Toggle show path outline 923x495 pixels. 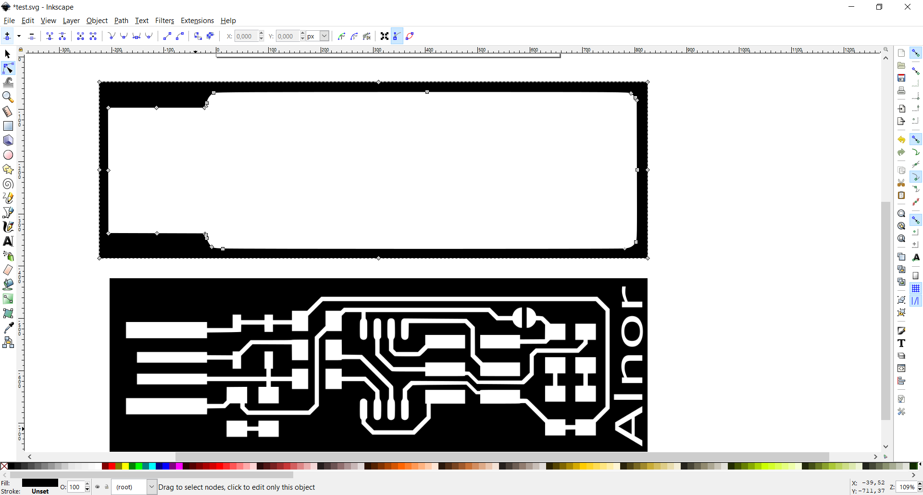pos(410,36)
